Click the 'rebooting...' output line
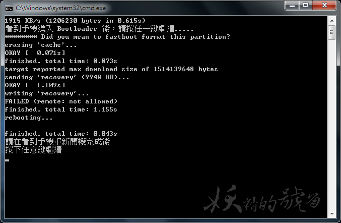This screenshot has height=223, width=341. tap(29, 118)
